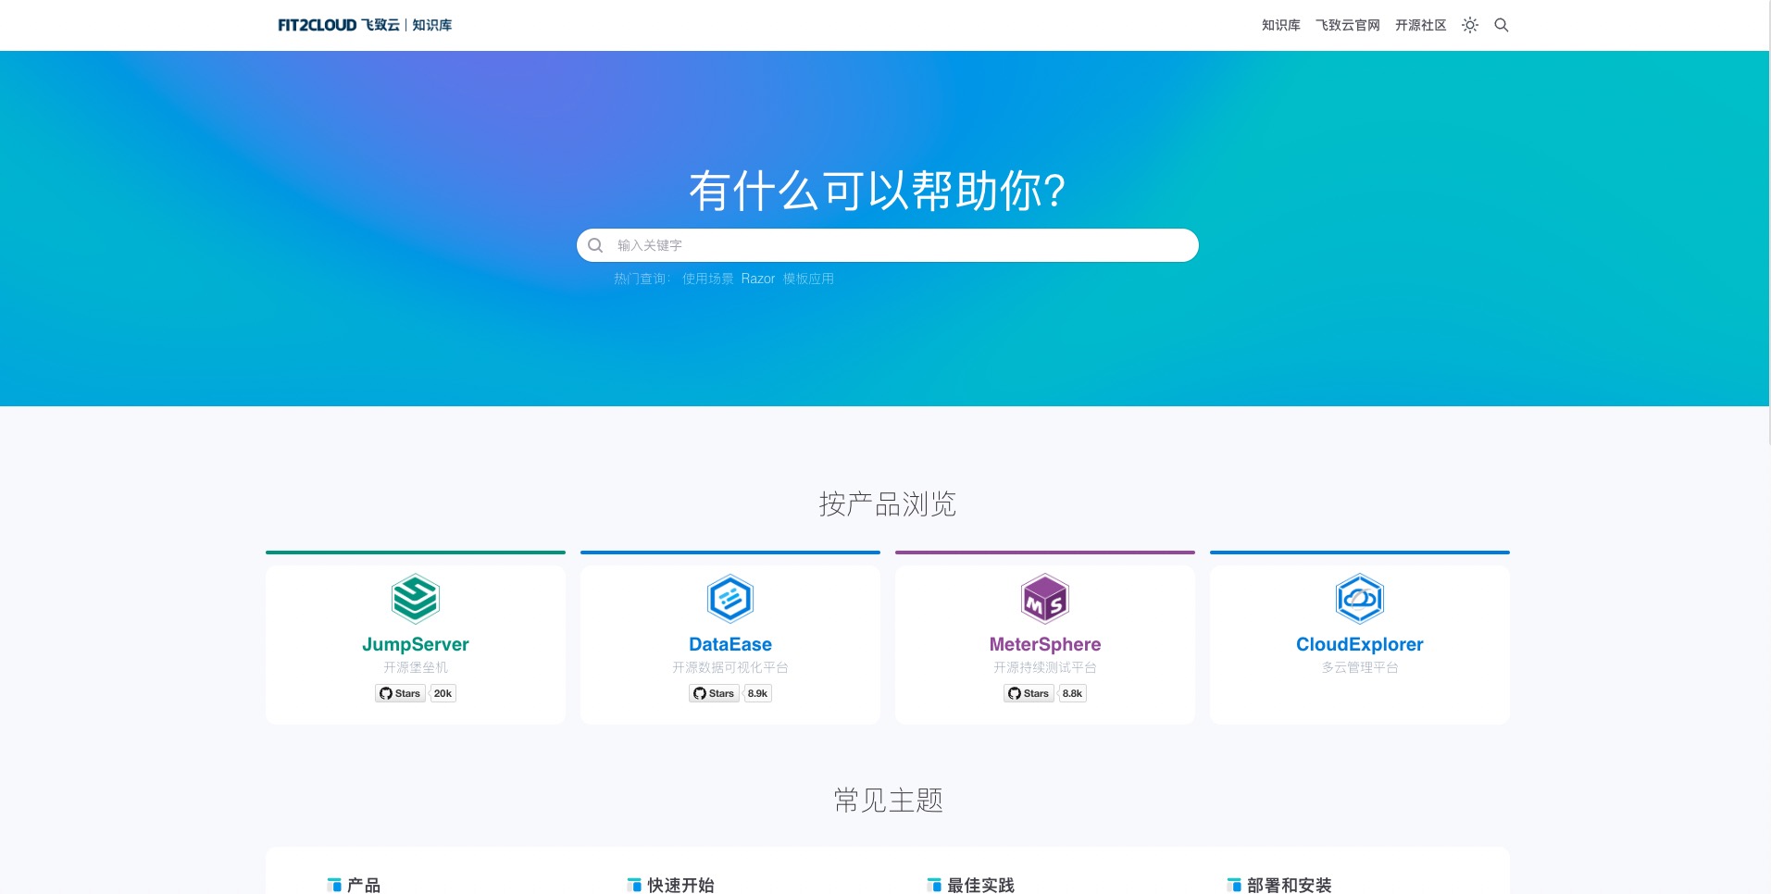This screenshot has height=894, width=1771.
Task: Focus the 输入关键字 search field
Action: coord(888,245)
